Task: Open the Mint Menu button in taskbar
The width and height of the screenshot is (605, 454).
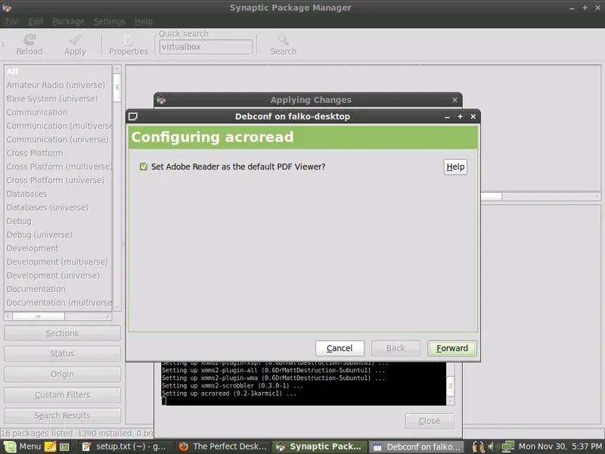Action: pos(22,446)
